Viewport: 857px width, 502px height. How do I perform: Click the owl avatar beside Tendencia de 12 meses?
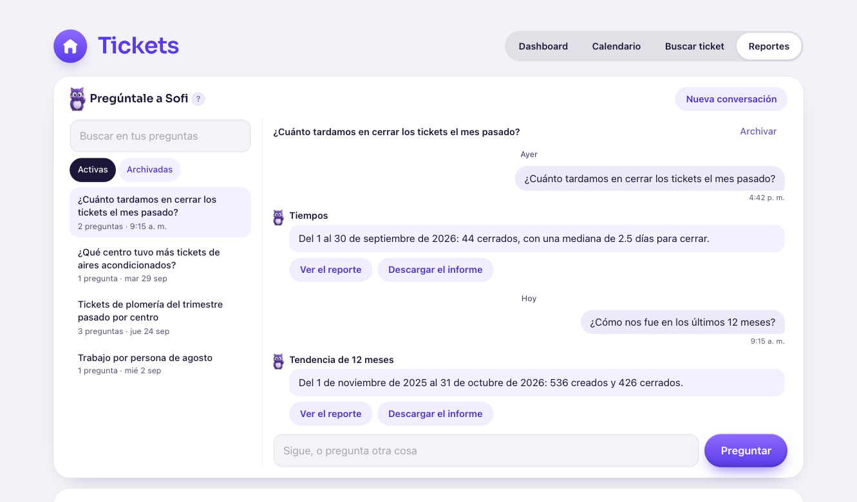(x=278, y=362)
